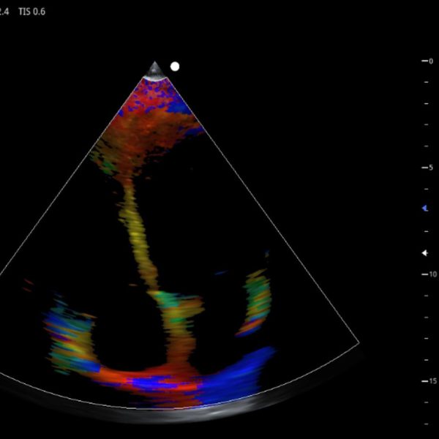Click the white depth marker arrow
Image resolution: width=439 pixels, height=439 pixels.
(x=424, y=253)
